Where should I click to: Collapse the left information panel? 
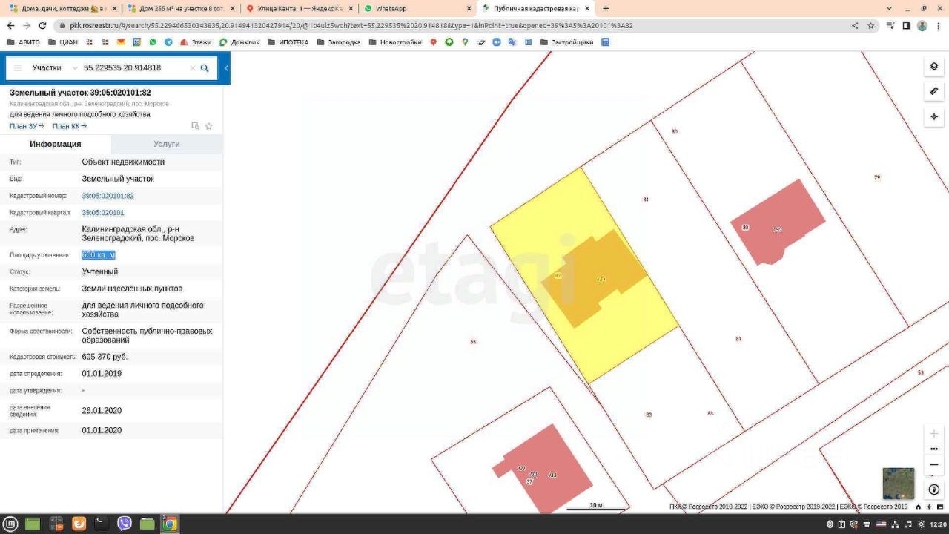tap(226, 68)
